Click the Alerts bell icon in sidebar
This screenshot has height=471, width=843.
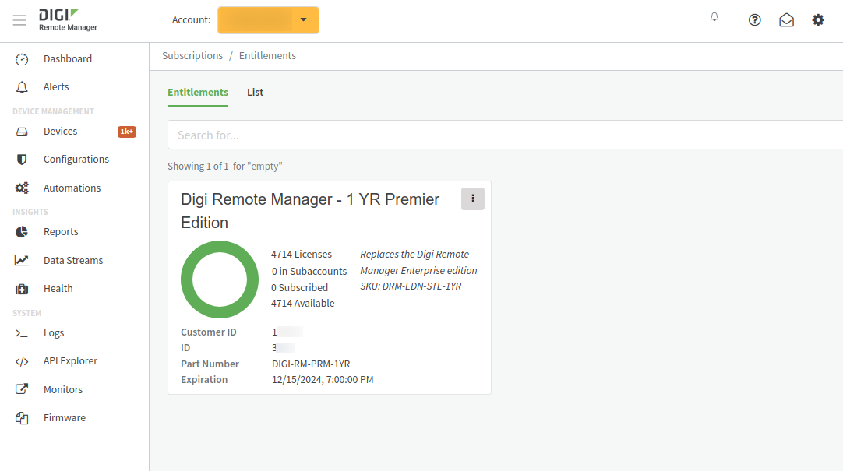22,87
